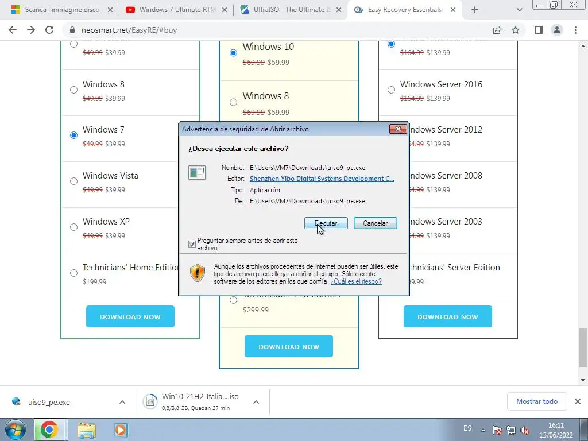
Task: Close the Advertencia de seguridad dialog
Action: click(x=398, y=129)
